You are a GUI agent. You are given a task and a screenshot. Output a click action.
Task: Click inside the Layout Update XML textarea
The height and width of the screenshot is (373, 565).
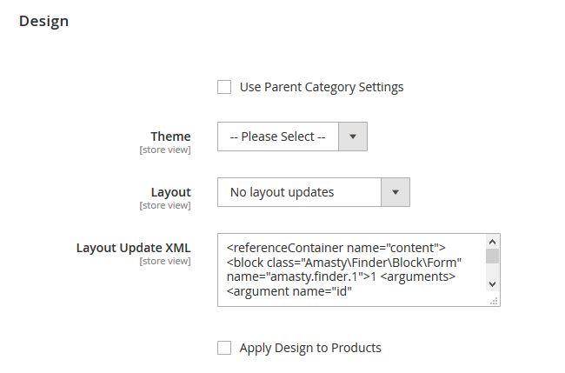coord(348,270)
